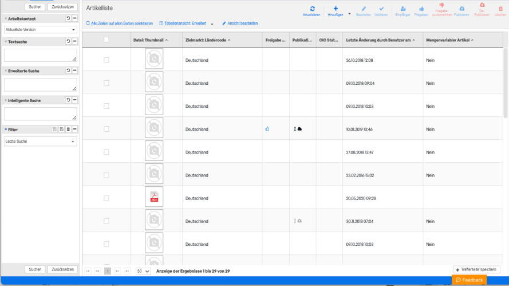Viewport: 509px width, 286px height.
Task: Go to the last page in pagination
Action: coord(127,271)
